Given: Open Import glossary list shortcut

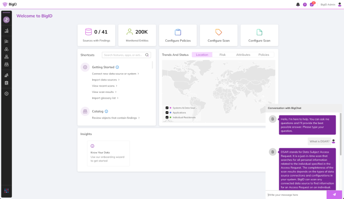Looking at the screenshot, I should point(105,98).
